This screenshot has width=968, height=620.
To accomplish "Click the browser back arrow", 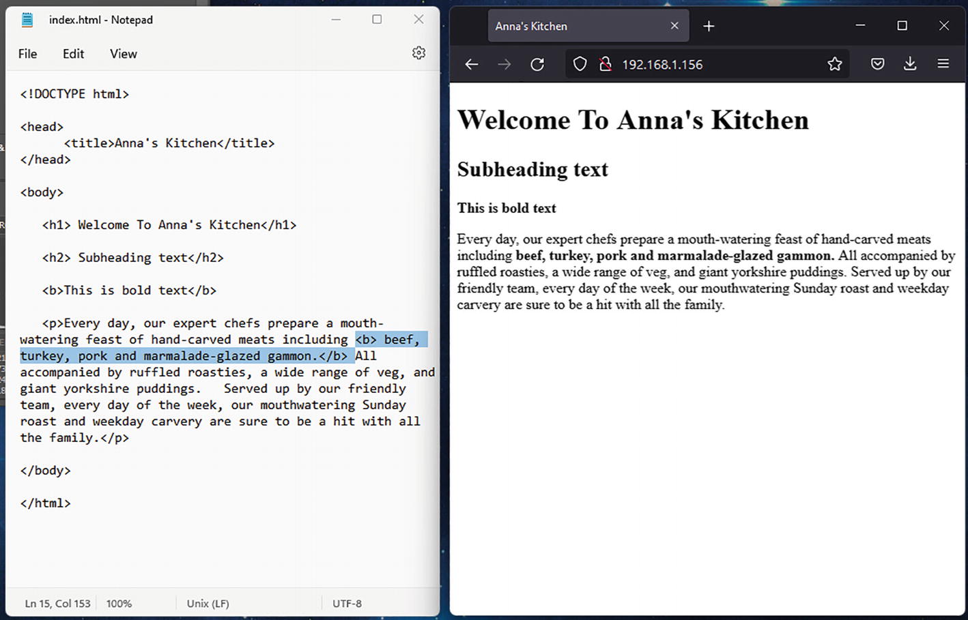I will (x=472, y=64).
